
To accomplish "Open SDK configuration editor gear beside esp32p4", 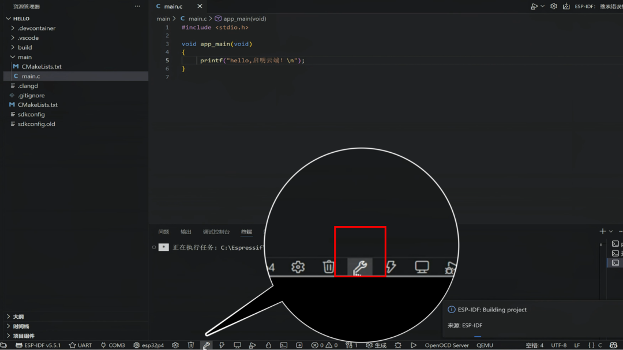I will pos(175,345).
